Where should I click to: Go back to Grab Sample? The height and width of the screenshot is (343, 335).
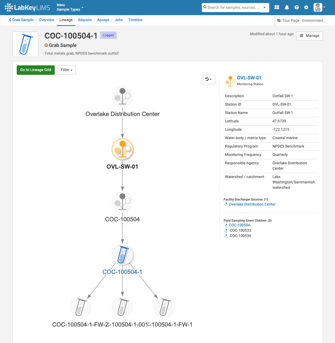tap(21, 20)
